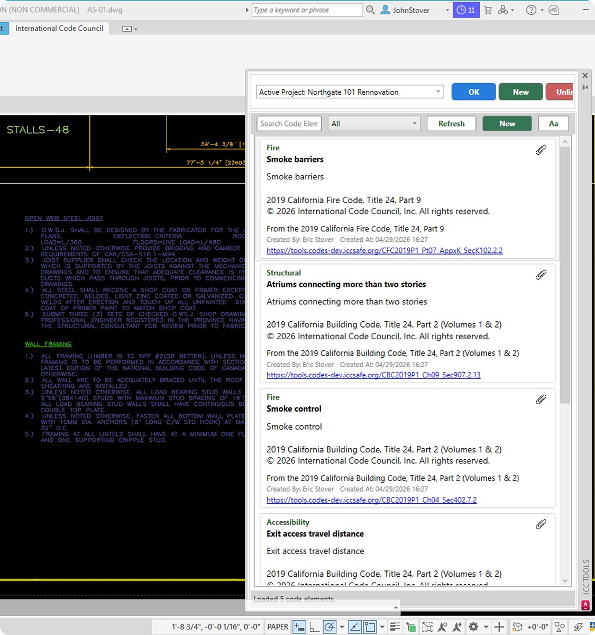595x635 pixels.
Task: Click the paperclip icon on Smoke barriers card
Action: tap(541, 150)
